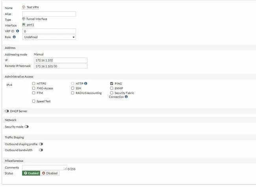Viewport: 256px width, 187px height.
Task: Tick the SNMP access checkbox
Action: [x=112, y=88]
